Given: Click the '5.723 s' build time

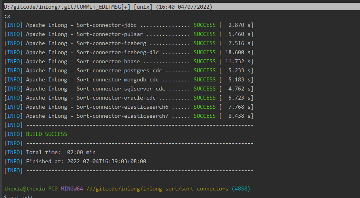Looking at the screenshot, I should coord(239,98).
